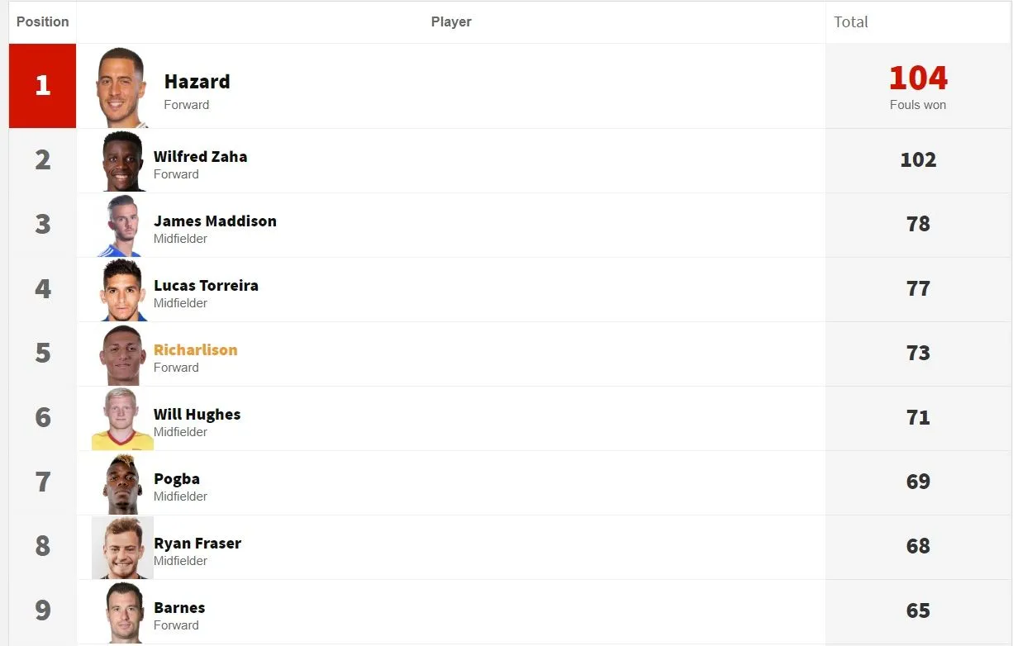Select Lucas Torreira's headshot image
1013x646 pixels.
pyautogui.click(x=123, y=290)
